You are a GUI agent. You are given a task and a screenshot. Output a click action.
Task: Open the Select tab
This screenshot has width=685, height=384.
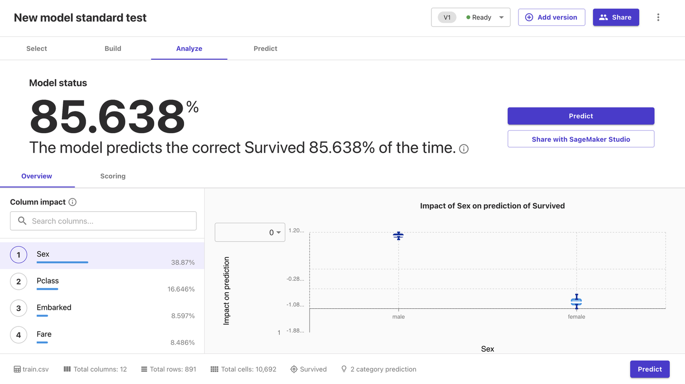(x=37, y=49)
